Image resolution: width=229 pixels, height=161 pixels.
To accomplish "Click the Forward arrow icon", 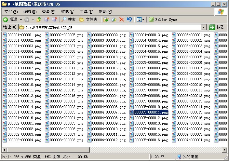I will tap(27, 20).
